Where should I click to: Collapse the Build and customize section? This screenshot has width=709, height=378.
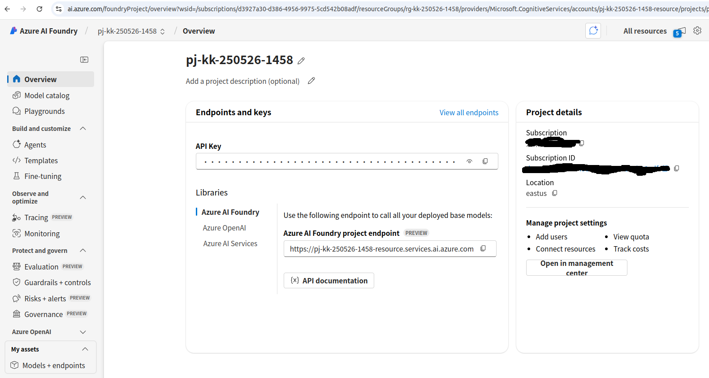(82, 129)
